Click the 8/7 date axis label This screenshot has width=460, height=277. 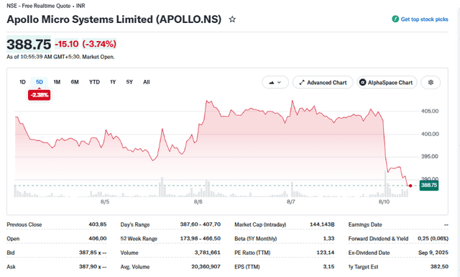(290, 201)
